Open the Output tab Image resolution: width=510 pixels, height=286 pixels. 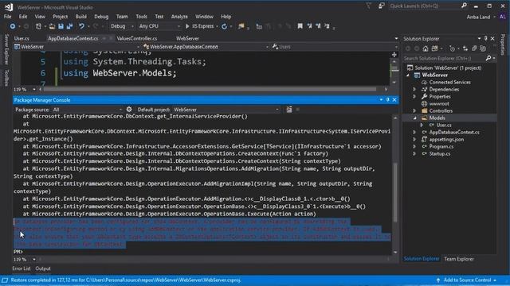[x=43, y=269]
